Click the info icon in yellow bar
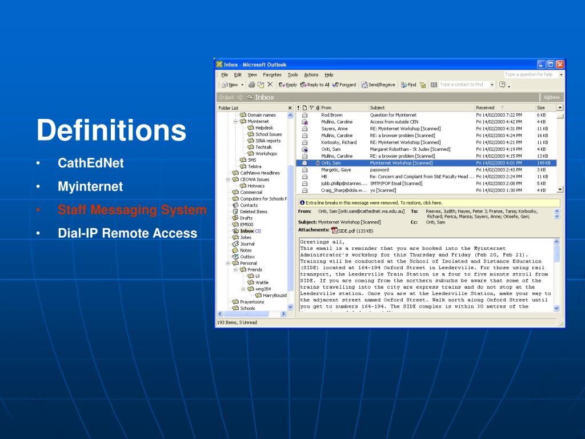This screenshot has height=439, width=585. tap(302, 203)
